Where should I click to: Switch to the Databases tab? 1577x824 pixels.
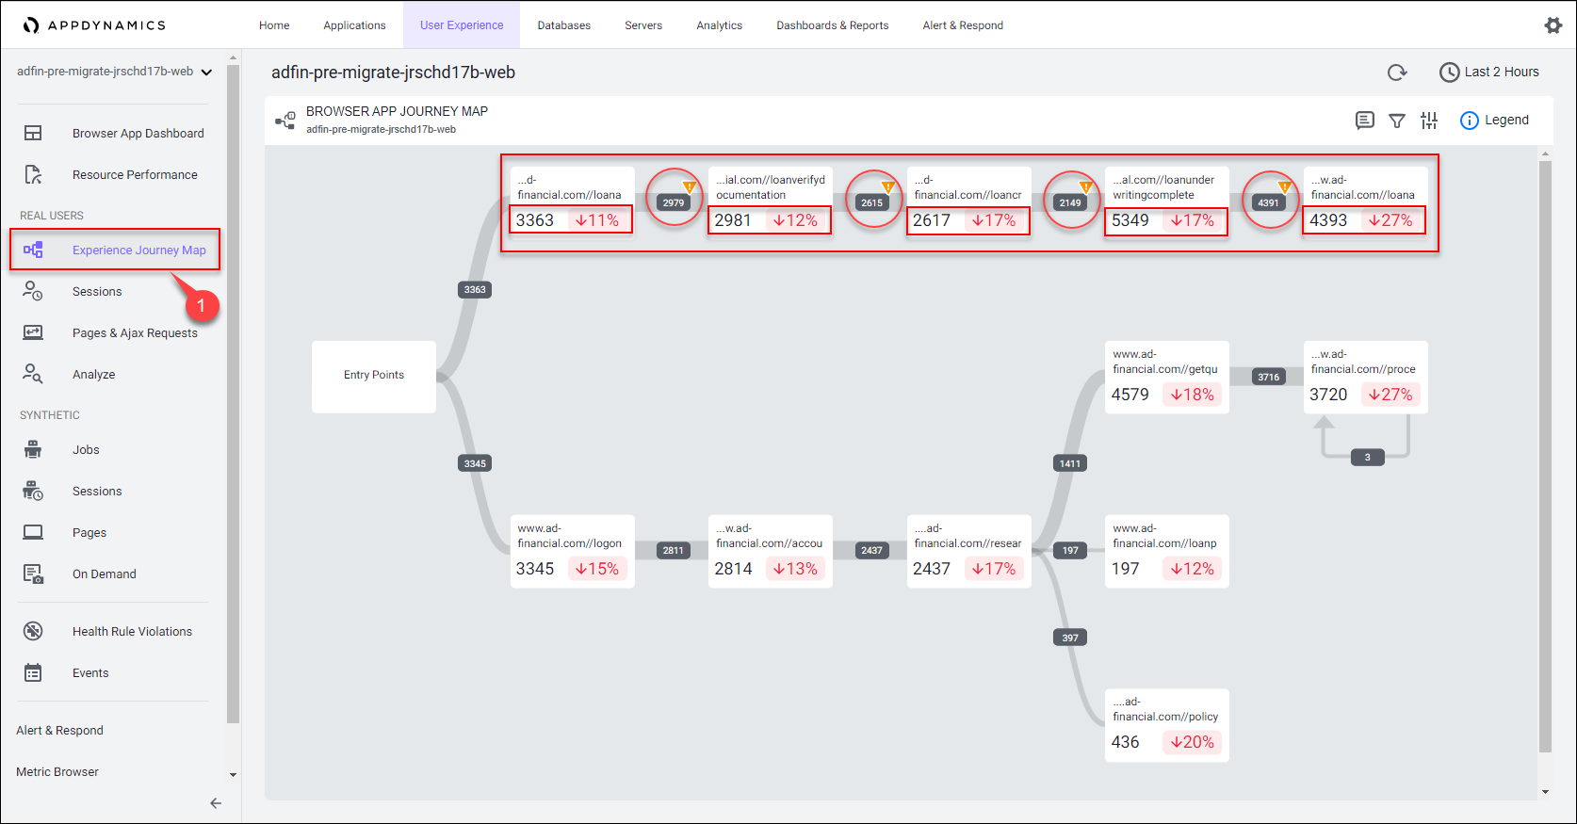coord(563,25)
